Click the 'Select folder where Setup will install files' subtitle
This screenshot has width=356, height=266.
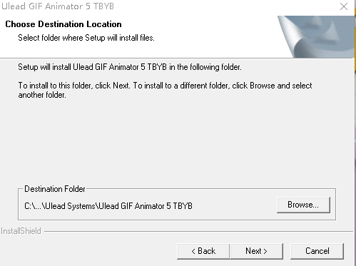[x=86, y=38]
